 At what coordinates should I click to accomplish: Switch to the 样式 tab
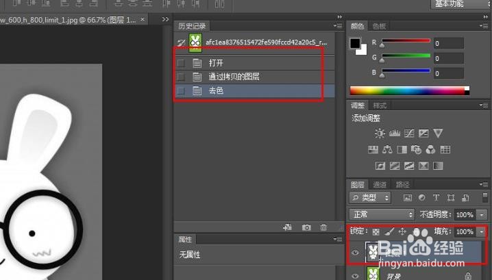[x=380, y=105]
